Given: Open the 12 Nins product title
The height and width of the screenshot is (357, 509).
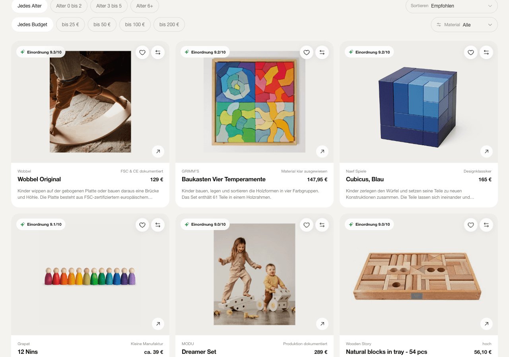Looking at the screenshot, I should click(x=28, y=352).
